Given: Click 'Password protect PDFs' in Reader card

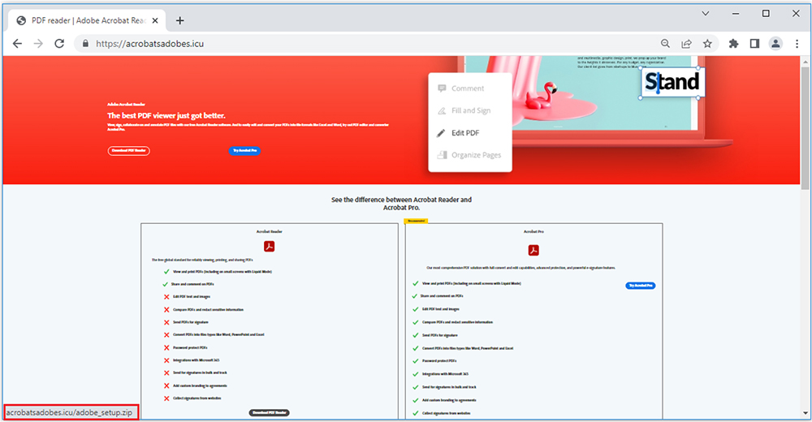Looking at the screenshot, I should tap(189, 347).
